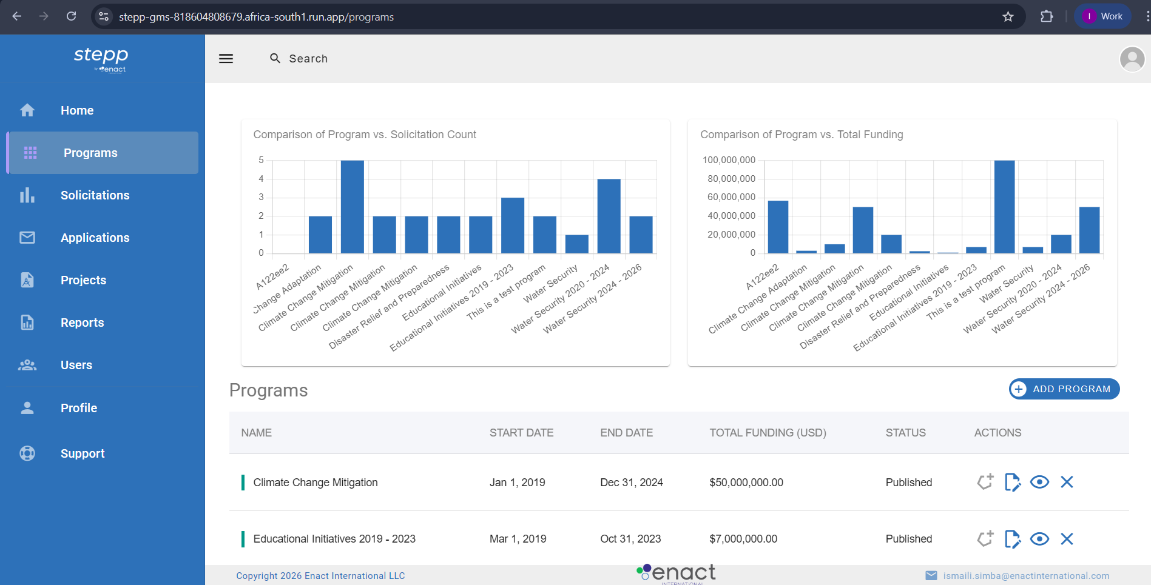
Task: Reload the browser page
Action: tap(71, 16)
